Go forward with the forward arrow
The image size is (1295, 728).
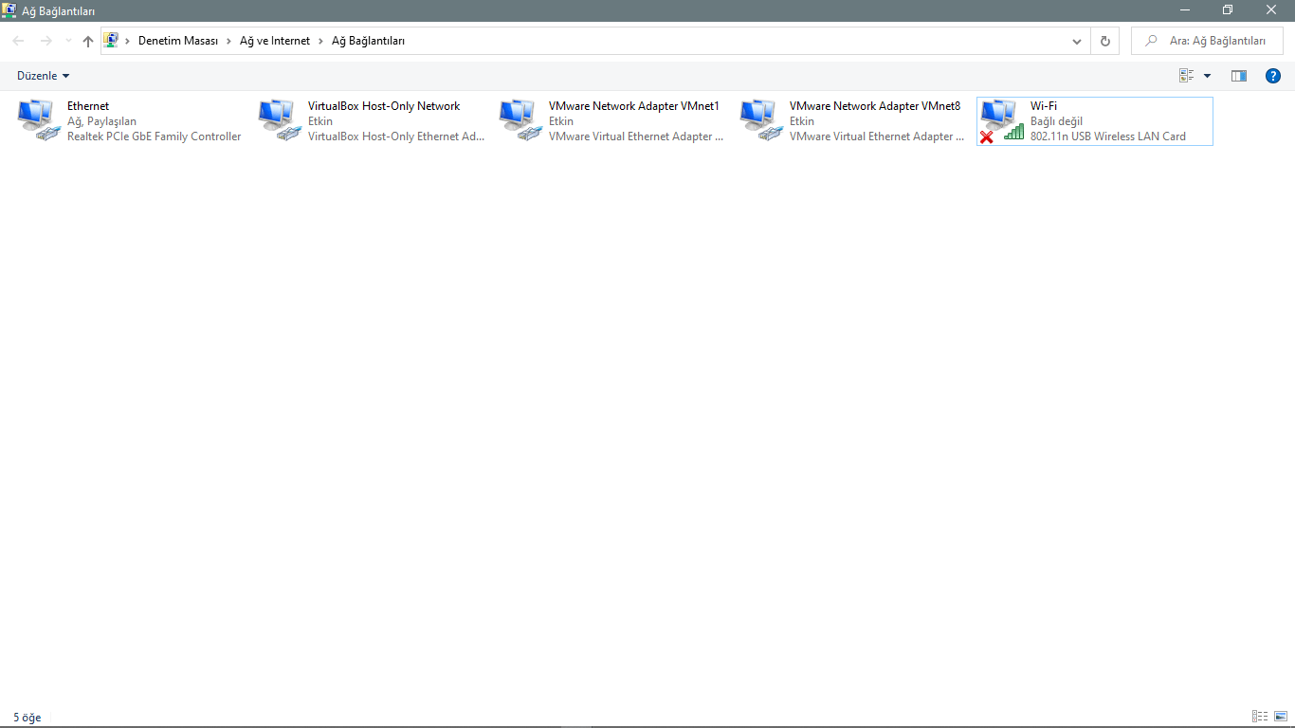pyautogui.click(x=46, y=41)
